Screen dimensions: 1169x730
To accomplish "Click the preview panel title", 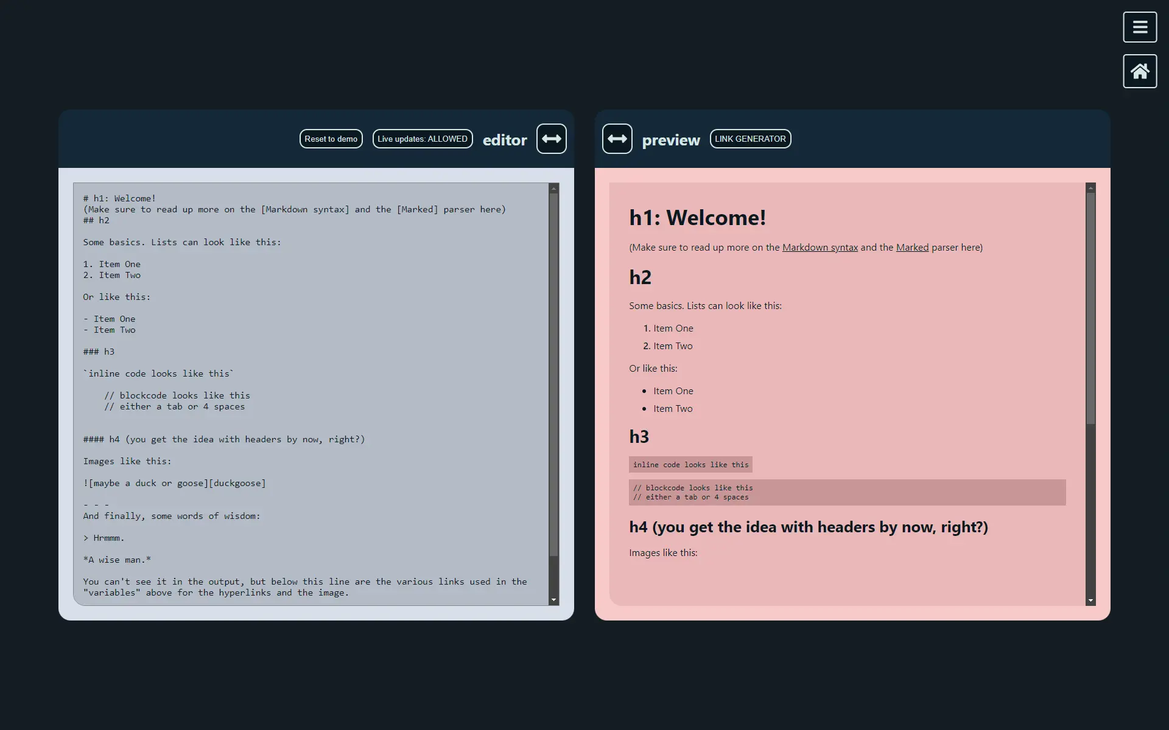I will click(670, 140).
